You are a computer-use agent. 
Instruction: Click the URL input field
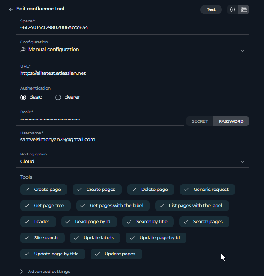(x=133, y=73)
